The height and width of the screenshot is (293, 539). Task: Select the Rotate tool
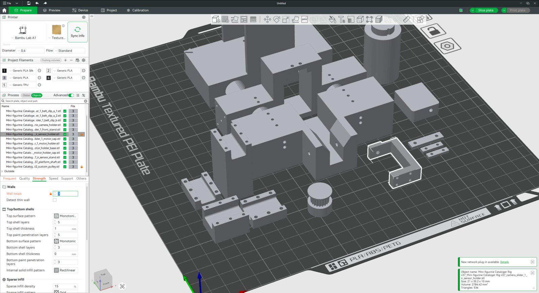pyautogui.click(x=277, y=19)
